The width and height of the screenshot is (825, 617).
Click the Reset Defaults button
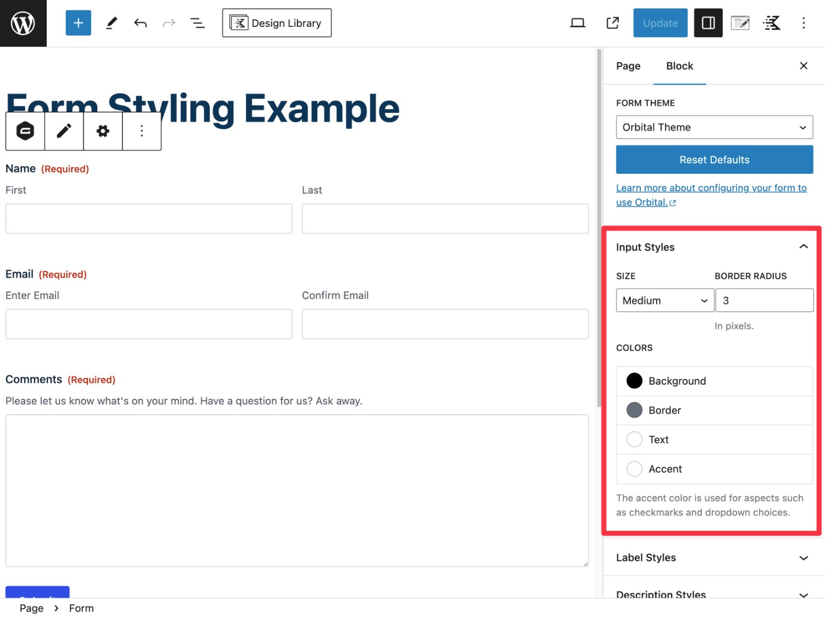click(x=714, y=159)
